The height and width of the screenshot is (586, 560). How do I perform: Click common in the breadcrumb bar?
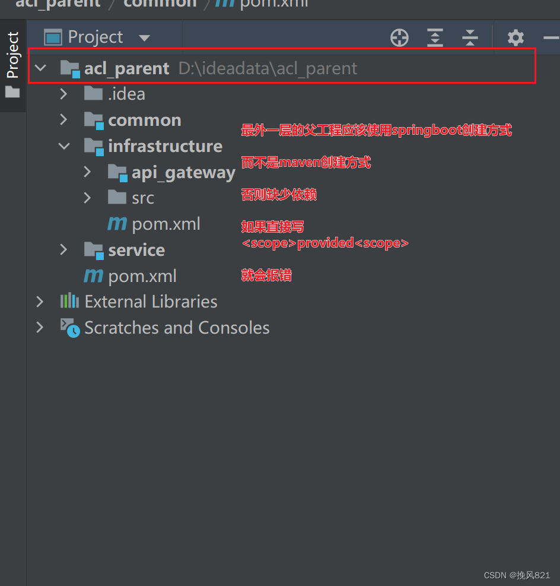(160, 4)
